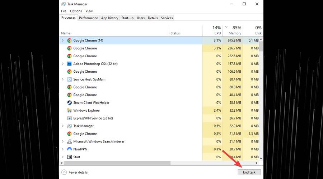Screen dimensions: 323x179
Task: Switch to the Users tab
Action: 141,18
